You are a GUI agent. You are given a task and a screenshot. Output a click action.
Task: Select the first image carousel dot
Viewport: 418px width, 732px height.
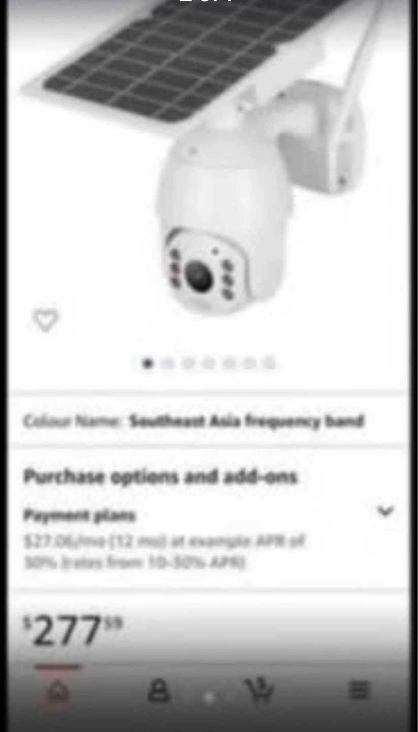point(148,363)
